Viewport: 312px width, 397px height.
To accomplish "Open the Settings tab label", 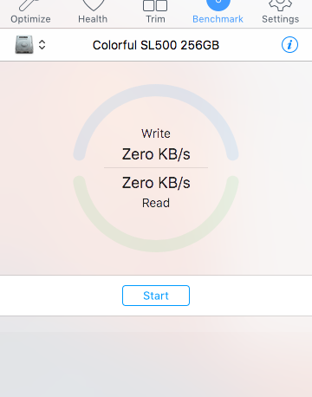I will pos(281,19).
